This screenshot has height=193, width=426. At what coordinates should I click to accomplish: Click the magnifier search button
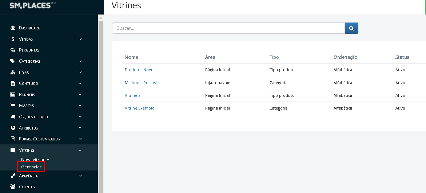[x=351, y=28]
